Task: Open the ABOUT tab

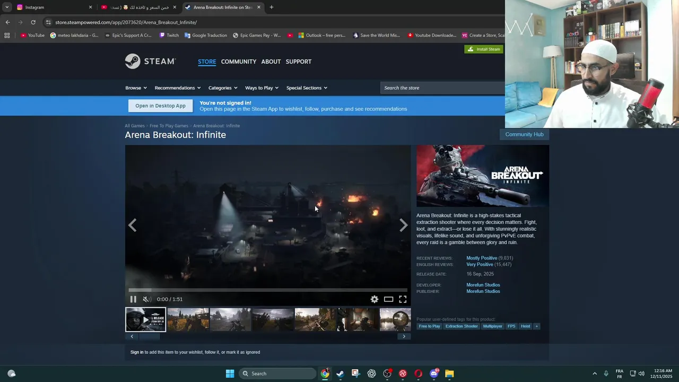Action: (x=271, y=62)
